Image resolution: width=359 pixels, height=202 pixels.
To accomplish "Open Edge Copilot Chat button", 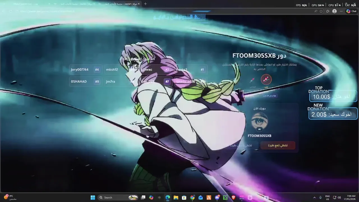I will tap(351, 11).
